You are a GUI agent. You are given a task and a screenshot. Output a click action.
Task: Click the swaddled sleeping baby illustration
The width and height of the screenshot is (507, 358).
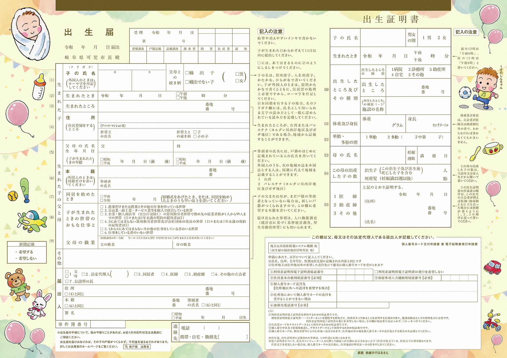[x=30, y=33]
